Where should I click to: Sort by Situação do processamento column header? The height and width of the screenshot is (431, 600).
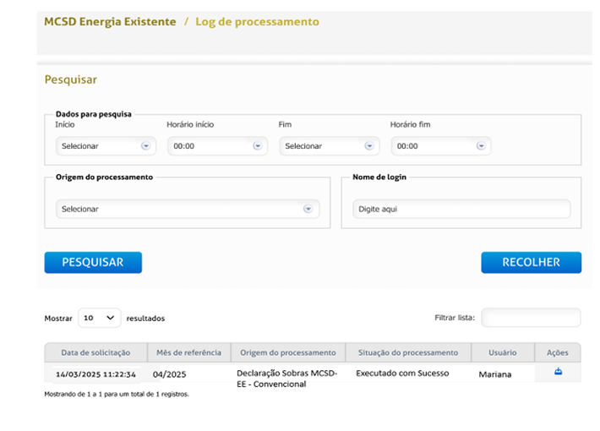click(x=407, y=352)
